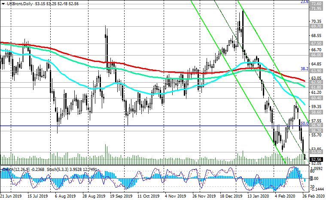Click the 71.95 price level label
326x201 pixels.
click(x=316, y=9)
